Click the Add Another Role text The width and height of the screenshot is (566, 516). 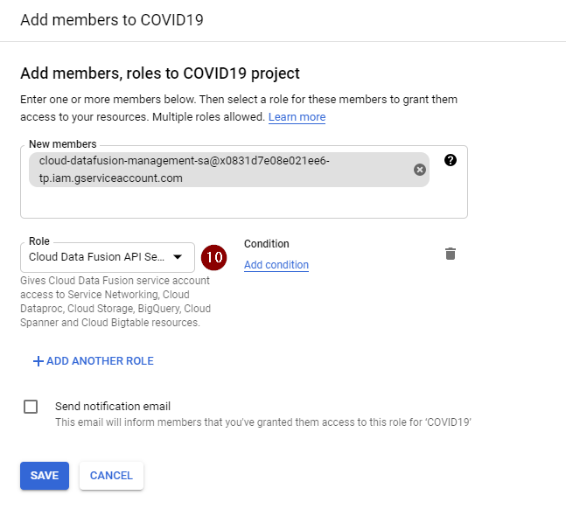tap(100, 361)
